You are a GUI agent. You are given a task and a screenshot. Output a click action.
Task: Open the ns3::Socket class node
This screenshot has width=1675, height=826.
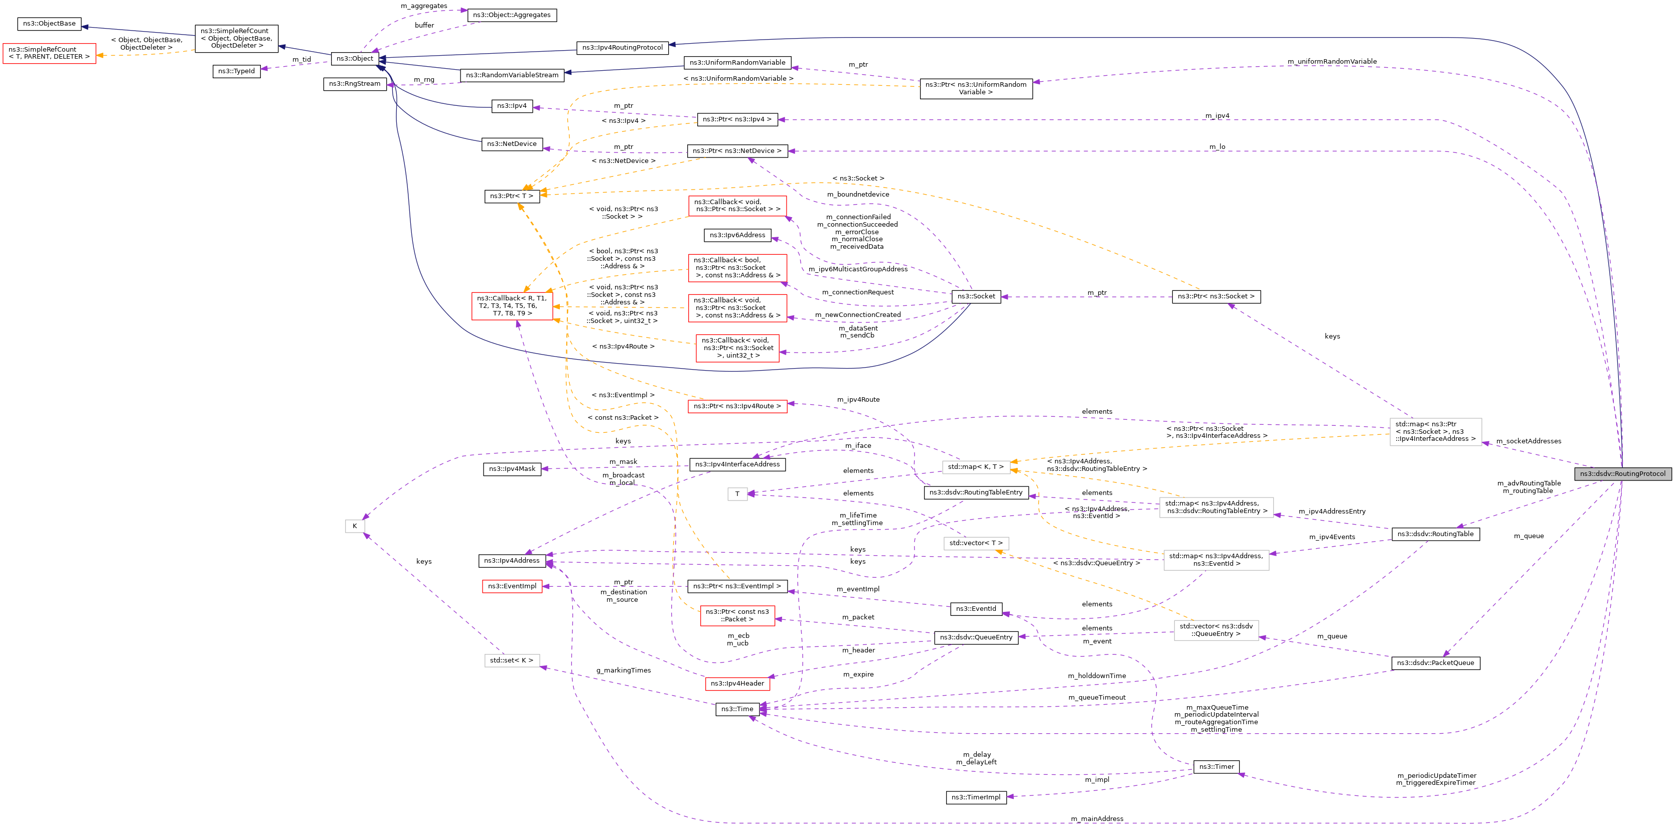[x=976, y=296]
